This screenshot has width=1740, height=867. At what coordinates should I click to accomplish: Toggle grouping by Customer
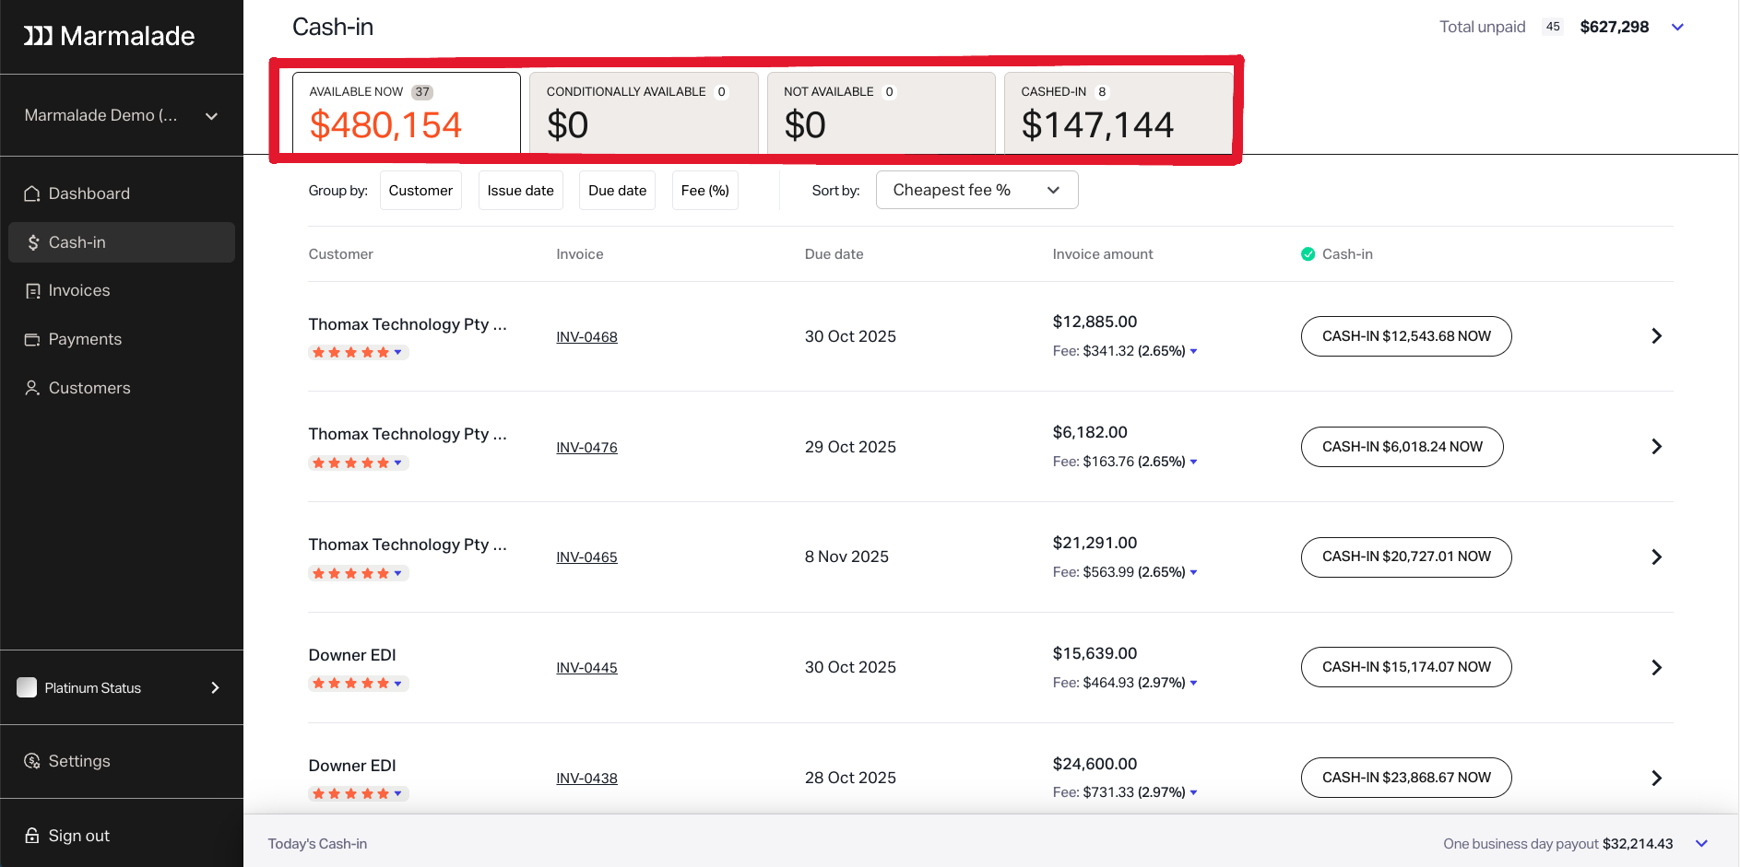point(420,191)
